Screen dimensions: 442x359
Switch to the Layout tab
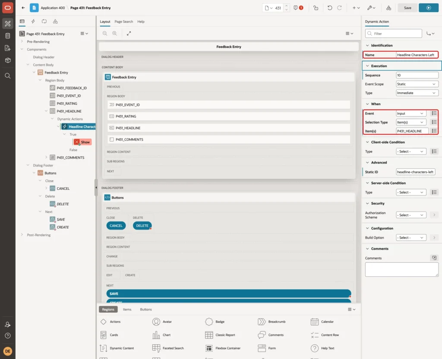(105, 22)
